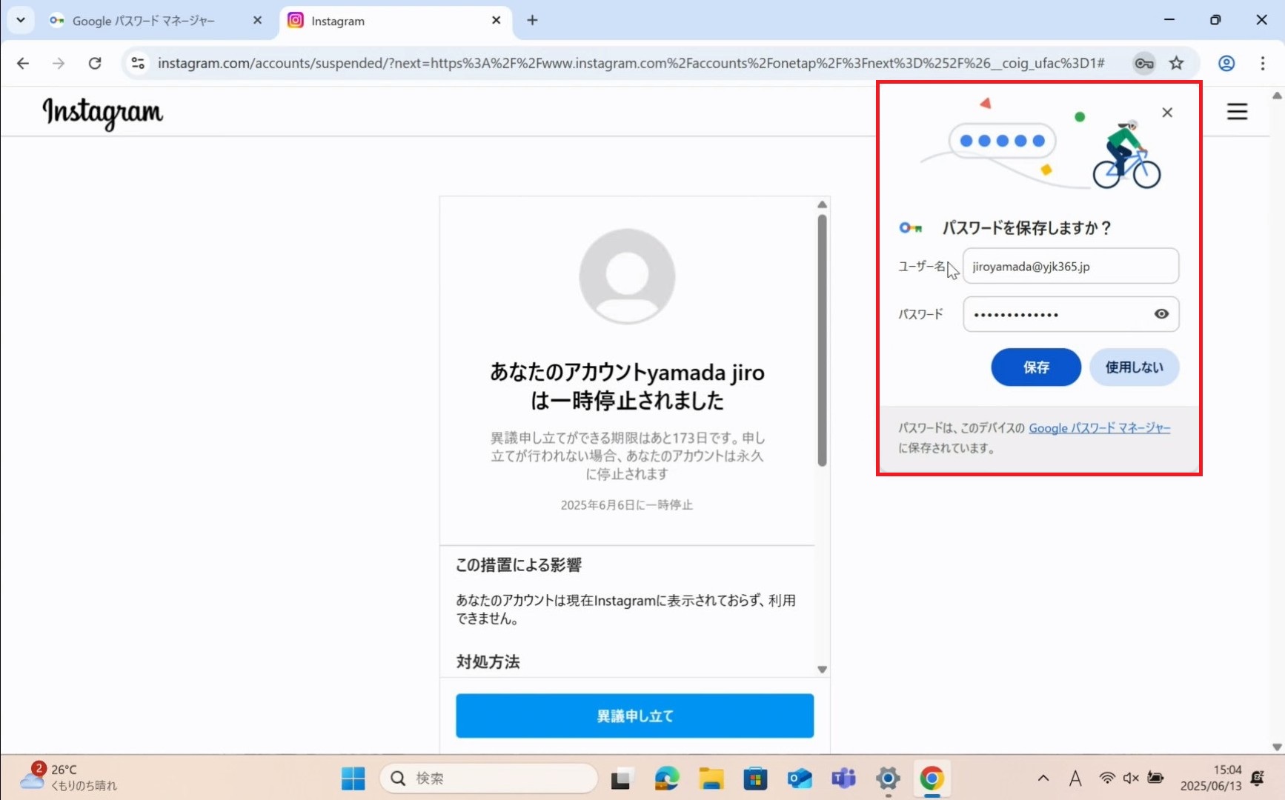Open Instagram hamburger menu
Image resolution: width=1285 pixels, height=800 pixels.
1237,112
